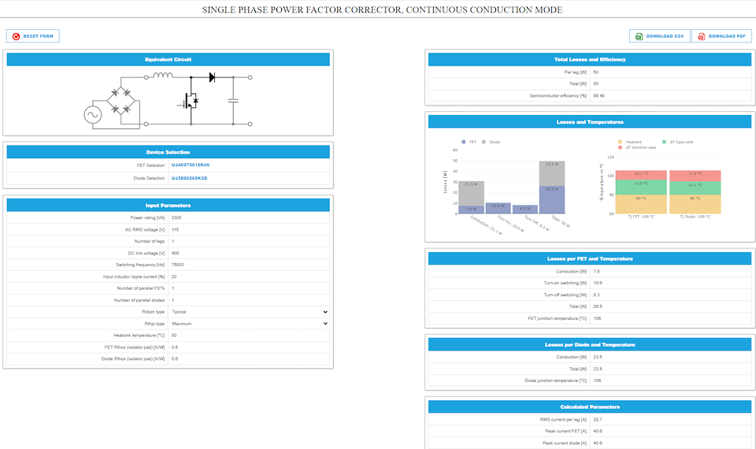Edit Number of parallel FETs field
Viewport: 756px width, 449px height.
coord(249,288)
